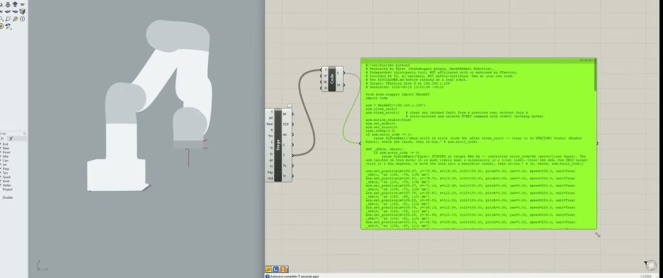Toggle the Knot osnap checkbox
663x278 pixels.
[x=1, y=181]
